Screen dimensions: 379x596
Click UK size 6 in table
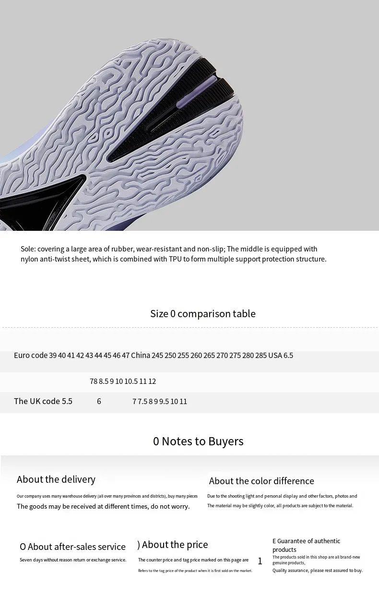(x=99, y=401)
